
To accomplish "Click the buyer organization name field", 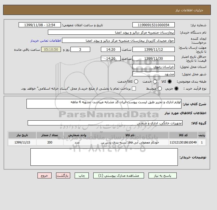I will point(111,32).
